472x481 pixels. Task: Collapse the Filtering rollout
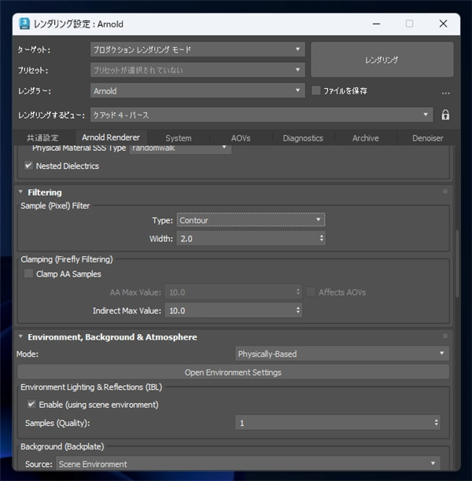tap(20, 192)
